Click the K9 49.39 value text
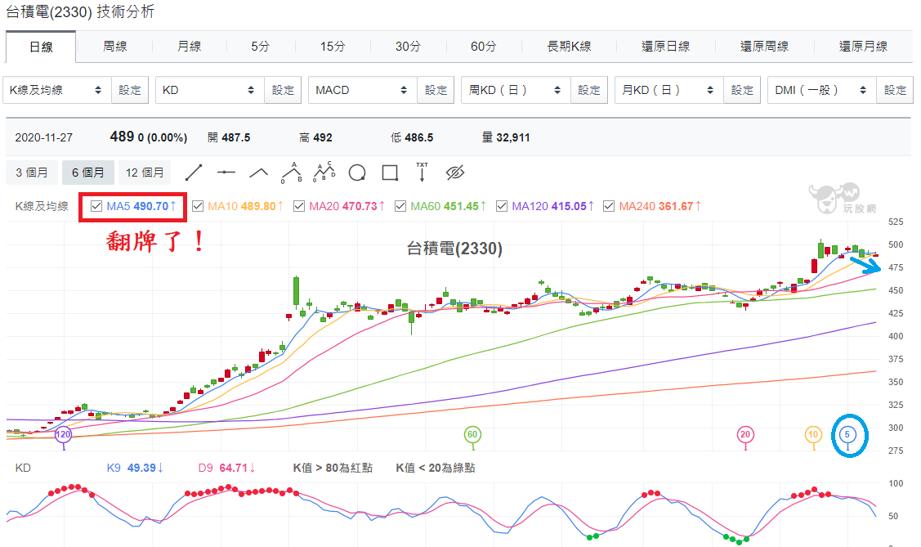Screen dimensions: 921x547 [x=135, y=468]
